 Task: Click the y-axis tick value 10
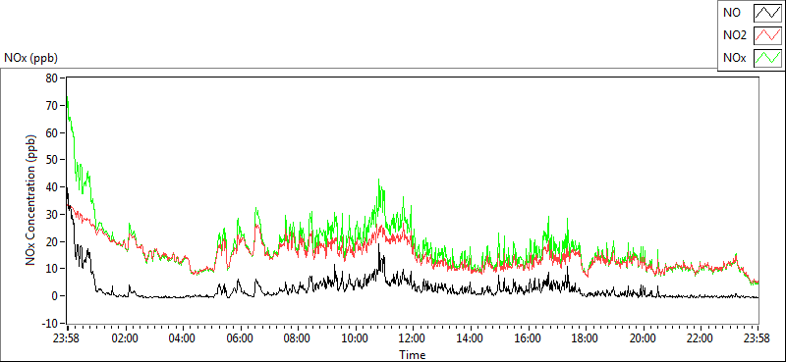[x=52, y=269]
